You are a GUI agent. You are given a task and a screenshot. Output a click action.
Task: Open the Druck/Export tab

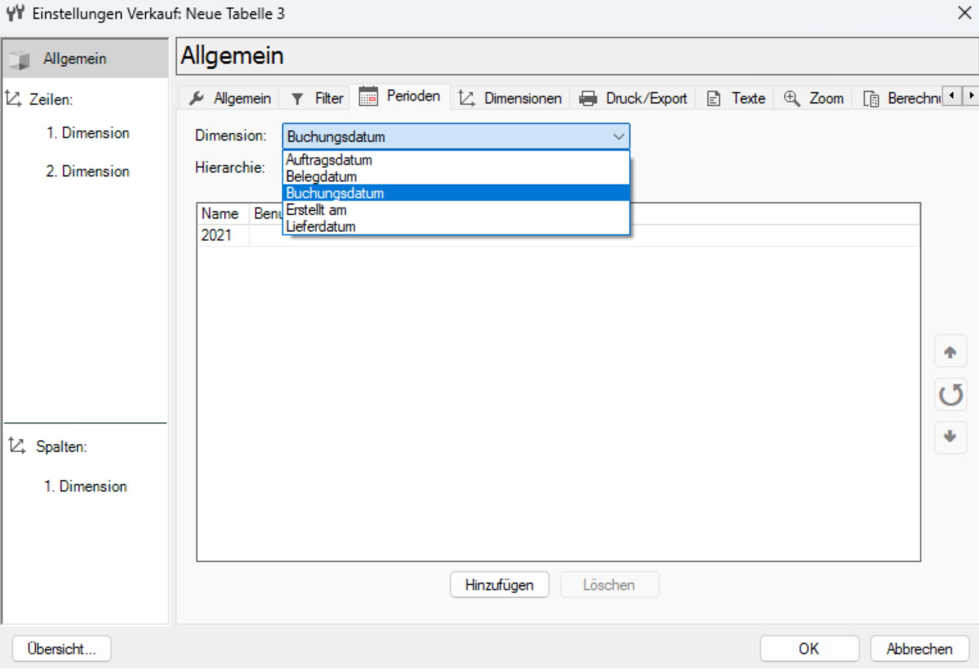(x=633, y=98)
